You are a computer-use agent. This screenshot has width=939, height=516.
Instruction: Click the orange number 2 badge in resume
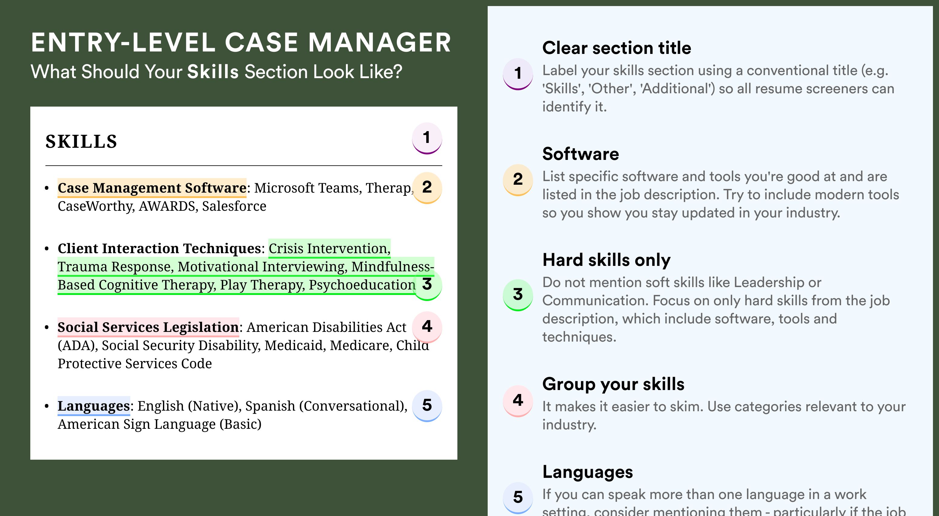(427, 188)
